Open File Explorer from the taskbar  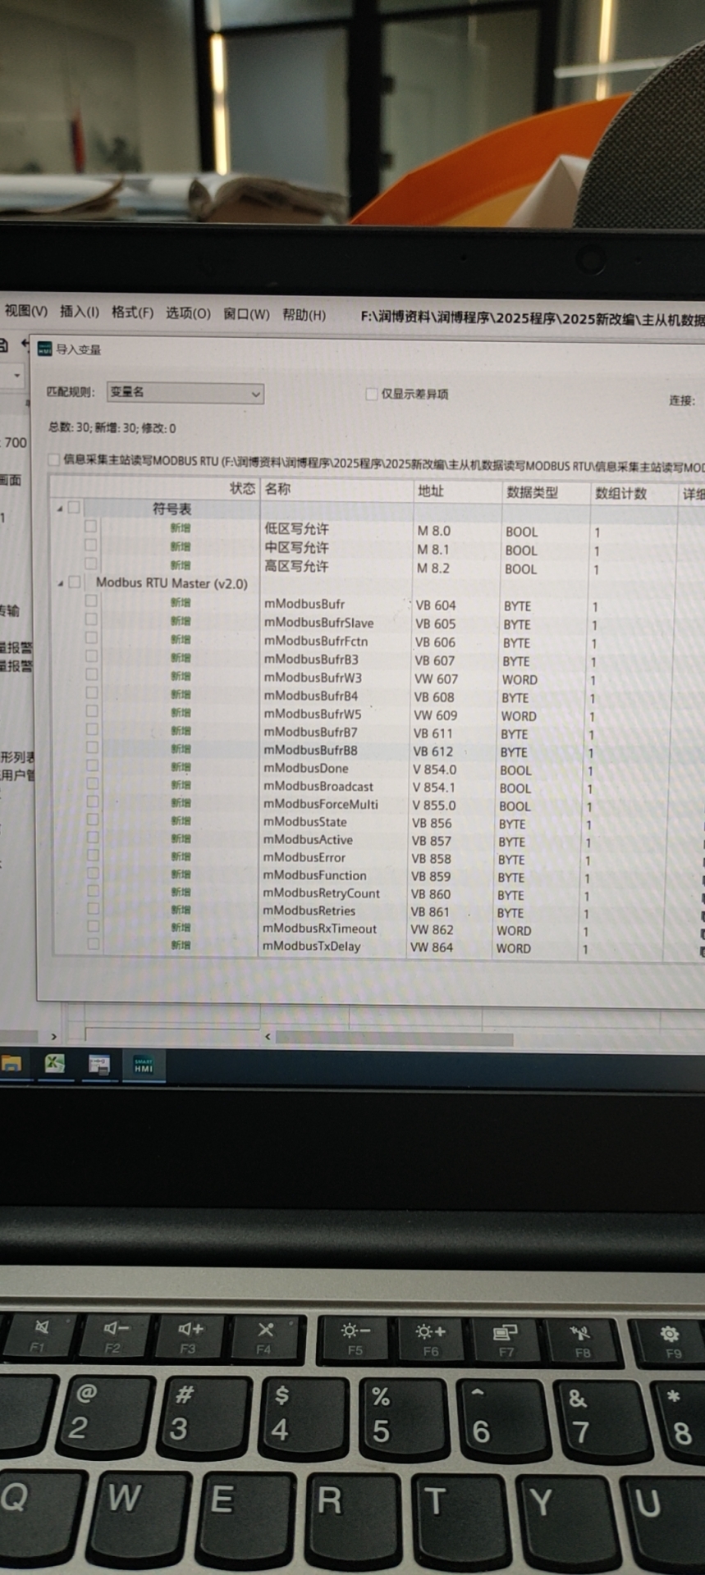[11, 1064]
